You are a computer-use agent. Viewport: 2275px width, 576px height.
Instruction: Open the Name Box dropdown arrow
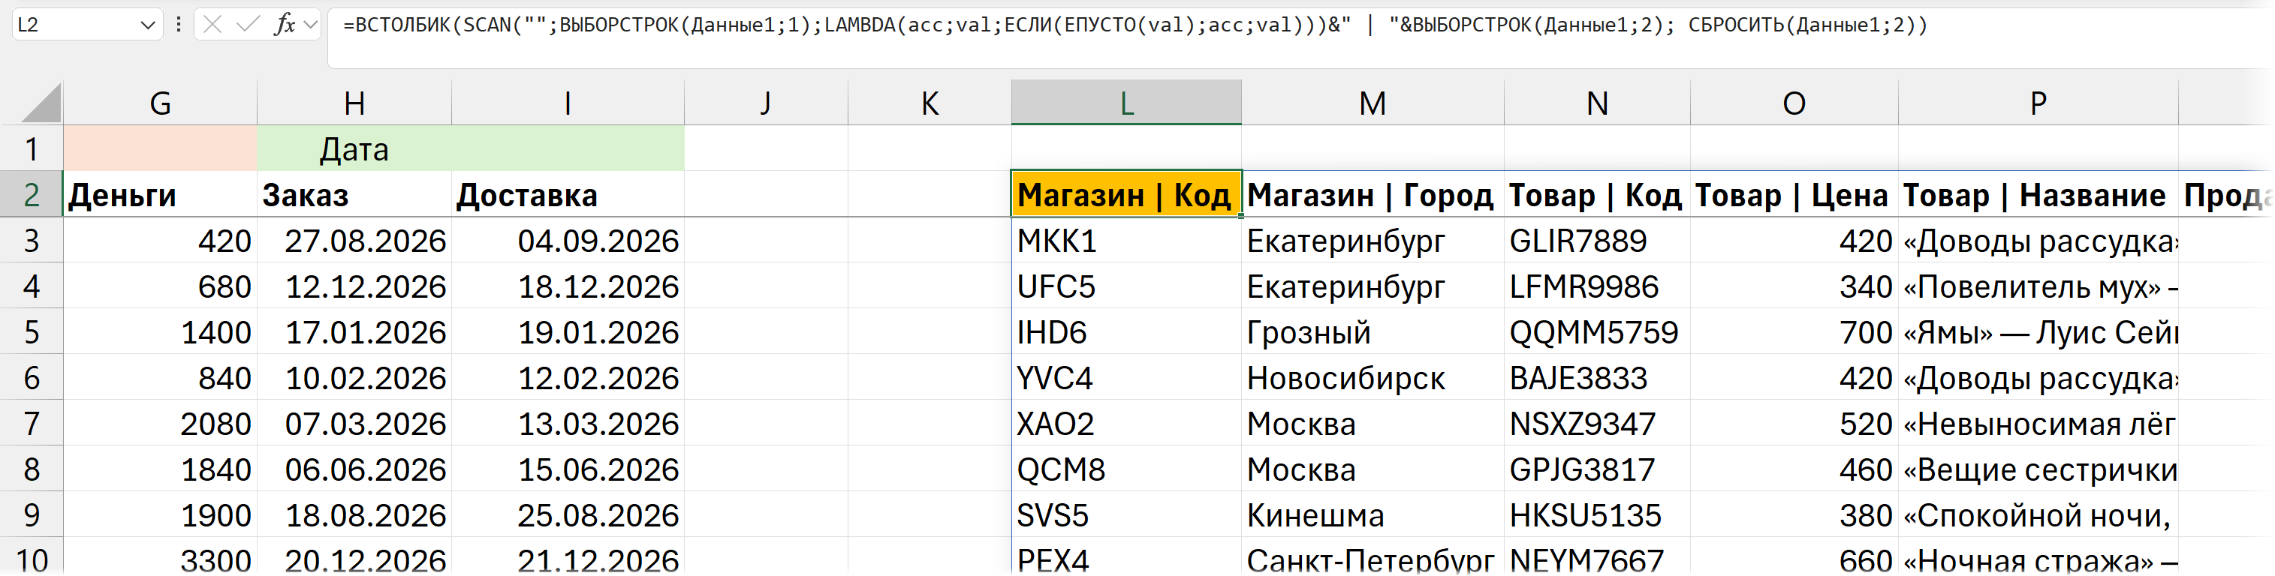147,25
